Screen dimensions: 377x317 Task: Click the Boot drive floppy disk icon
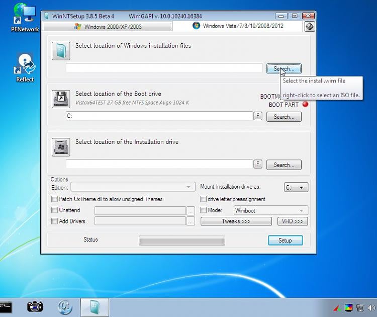61,99
